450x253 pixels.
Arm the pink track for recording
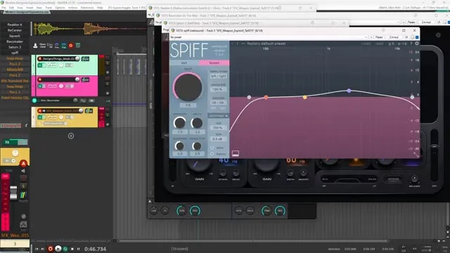pyautogui.click(x=40, y=79)
